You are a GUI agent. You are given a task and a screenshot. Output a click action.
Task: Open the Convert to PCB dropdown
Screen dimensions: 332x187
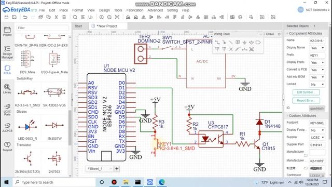(x=317, y=70)
